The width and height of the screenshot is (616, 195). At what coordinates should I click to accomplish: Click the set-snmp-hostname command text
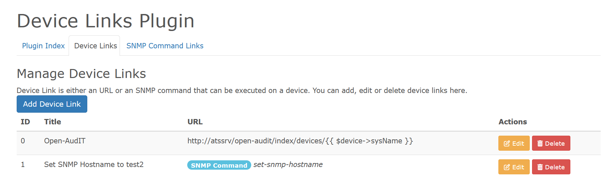tap(288, 165)
